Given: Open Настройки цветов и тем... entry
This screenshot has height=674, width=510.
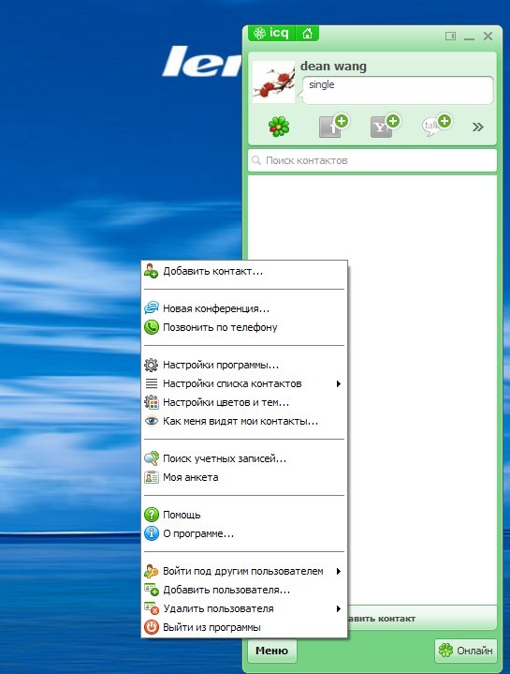Looking at the screenshot, I should pos(244,402).
